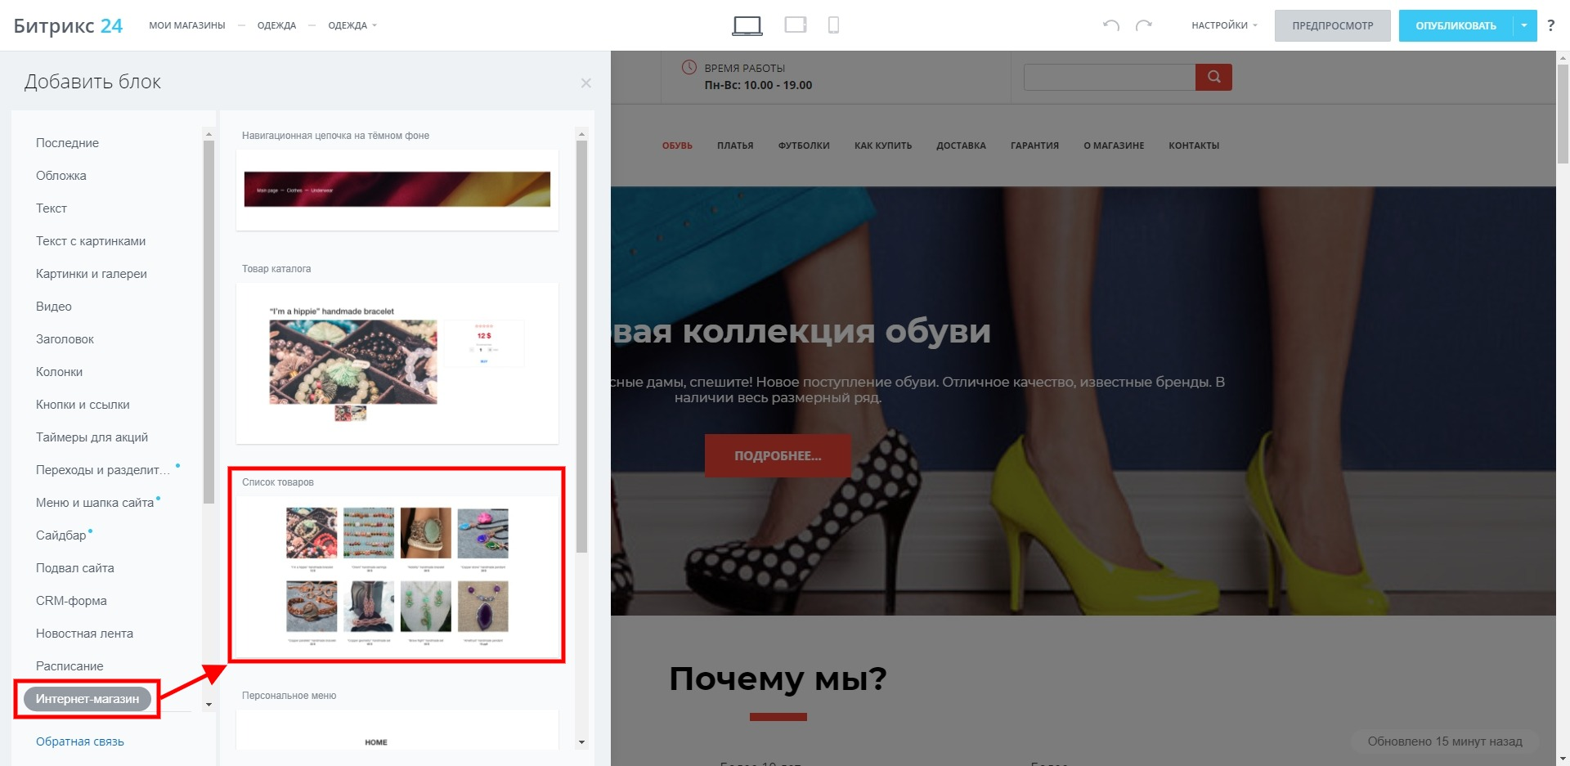Add the Список товаров block thumbnail
Screen dimensions: 1570x766
[397, 576]
